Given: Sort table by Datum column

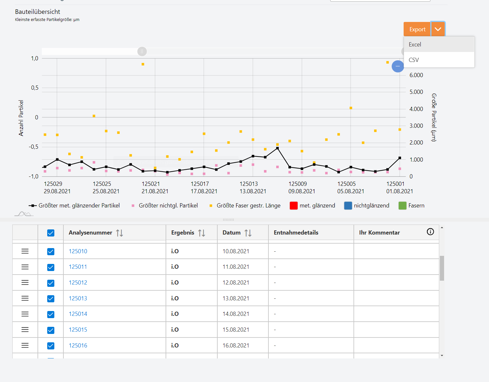Looking at the screenshot, I should point(248,233).
